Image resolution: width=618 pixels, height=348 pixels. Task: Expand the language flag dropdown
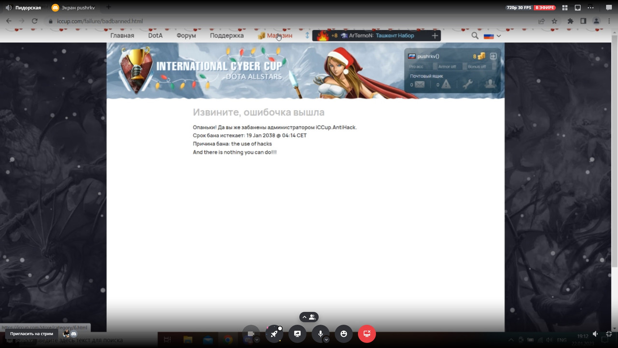tap(492, 36)
